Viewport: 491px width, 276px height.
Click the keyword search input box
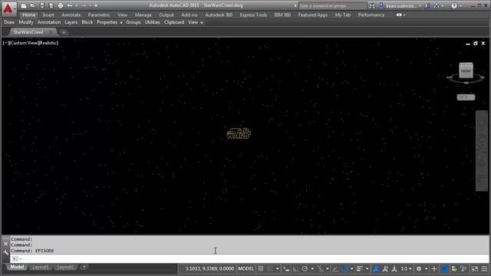click(x=332, y=6)
